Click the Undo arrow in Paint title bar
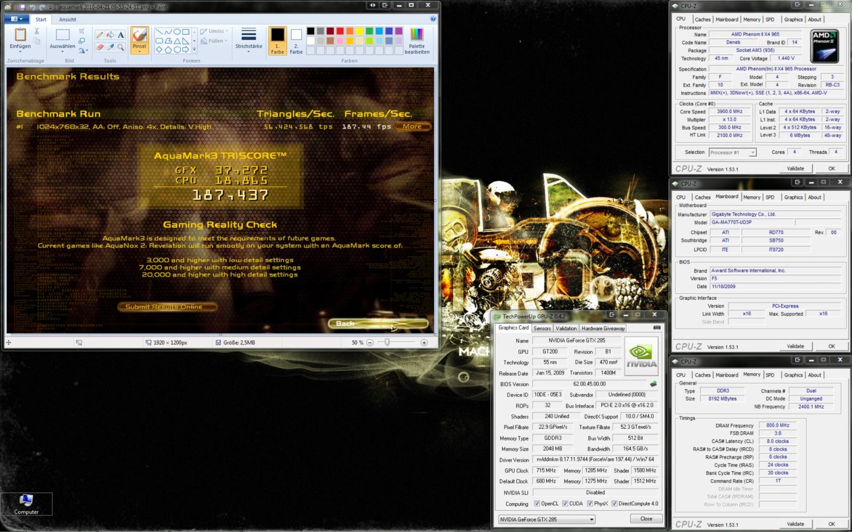 coord(32,7)
